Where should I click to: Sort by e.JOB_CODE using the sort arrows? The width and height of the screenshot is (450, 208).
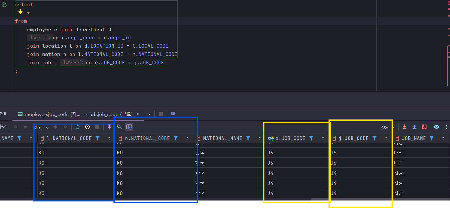[x=323, y=138]
